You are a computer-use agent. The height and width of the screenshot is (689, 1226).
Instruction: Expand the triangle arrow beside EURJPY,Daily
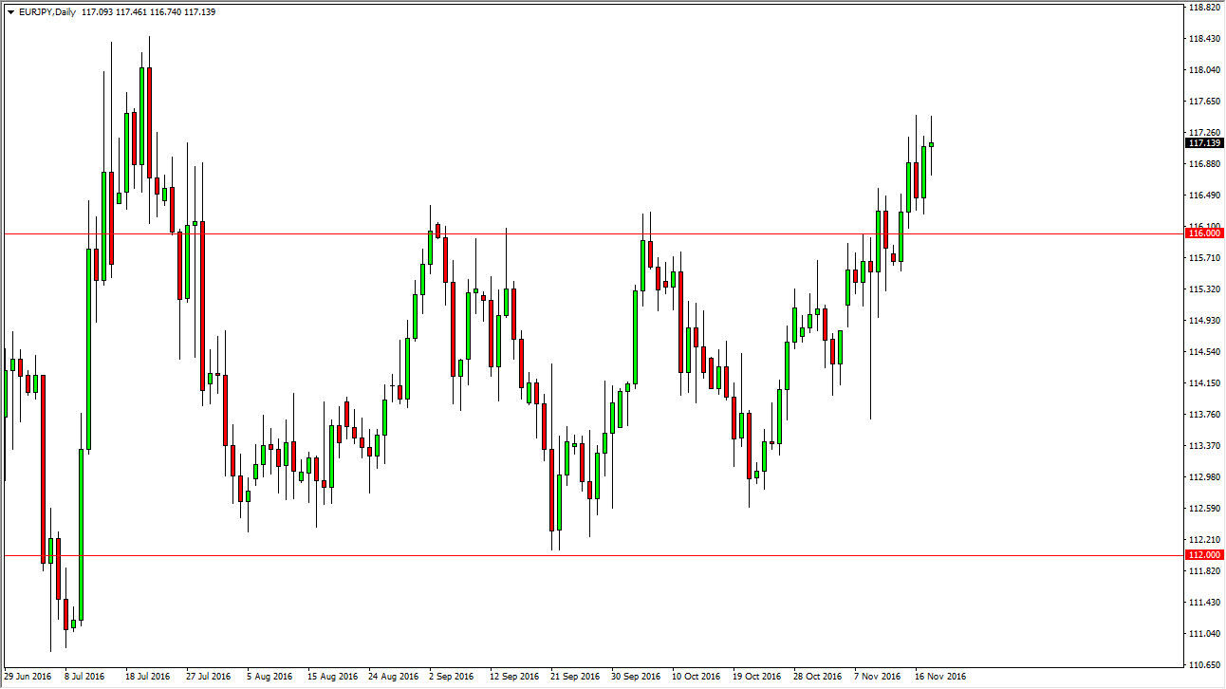[9, 12]
